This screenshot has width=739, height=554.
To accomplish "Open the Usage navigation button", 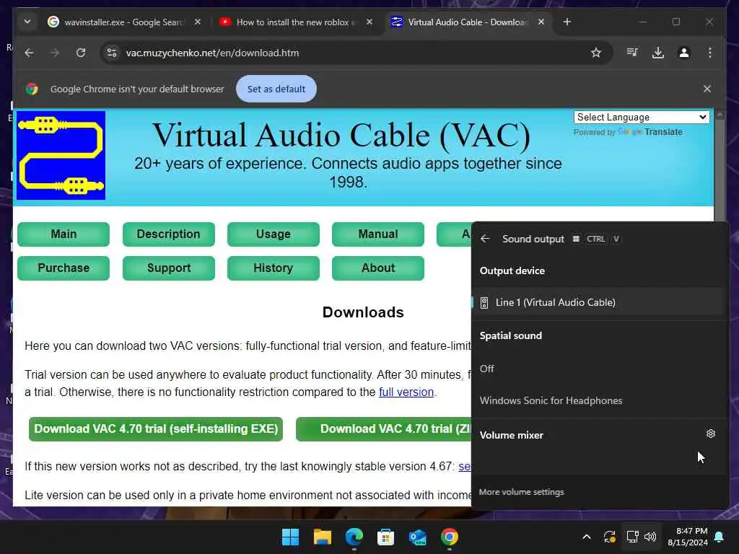I will 274,234.
